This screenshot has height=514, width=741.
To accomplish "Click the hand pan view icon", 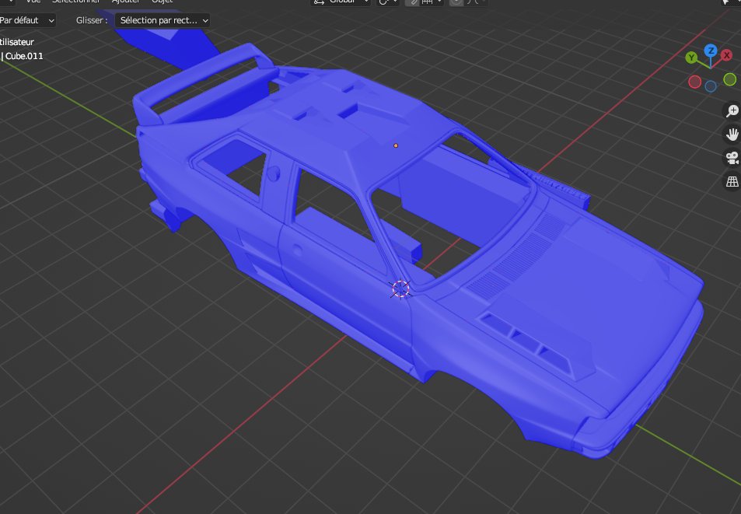I will click(x=731, y=135).
